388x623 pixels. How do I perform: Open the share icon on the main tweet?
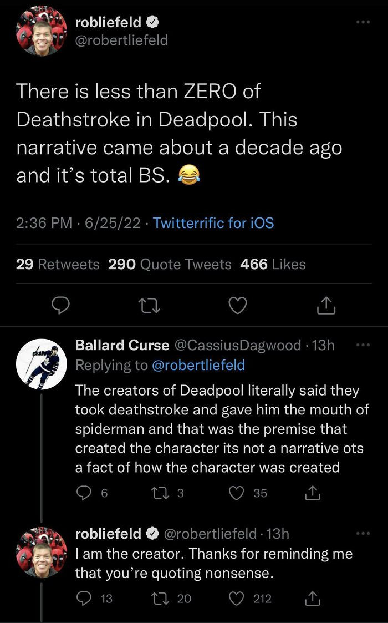tap(326, 305)
